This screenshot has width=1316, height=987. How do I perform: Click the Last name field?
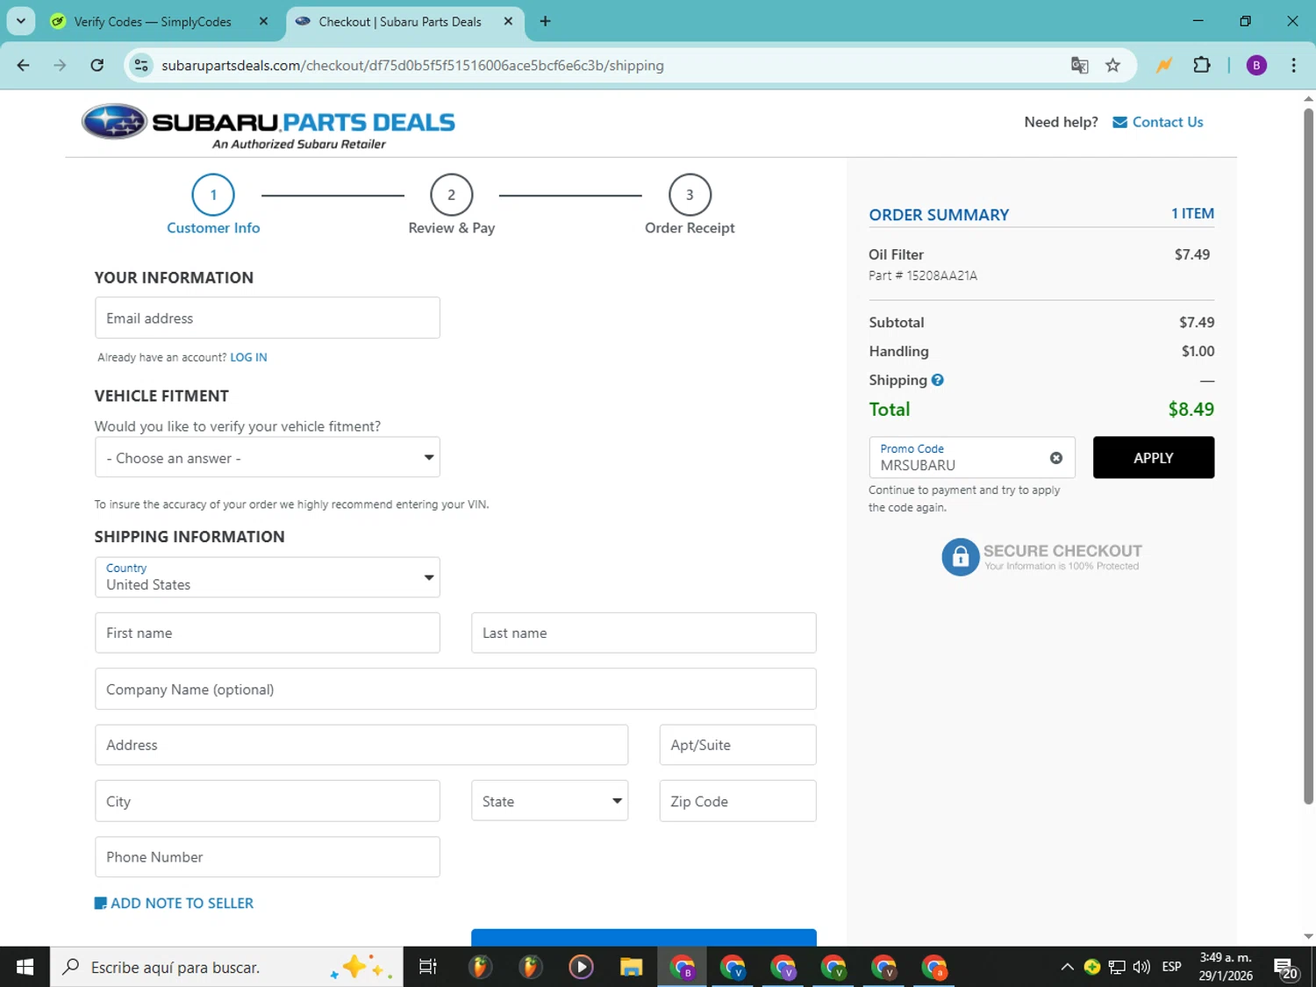(x=644, y=633)
